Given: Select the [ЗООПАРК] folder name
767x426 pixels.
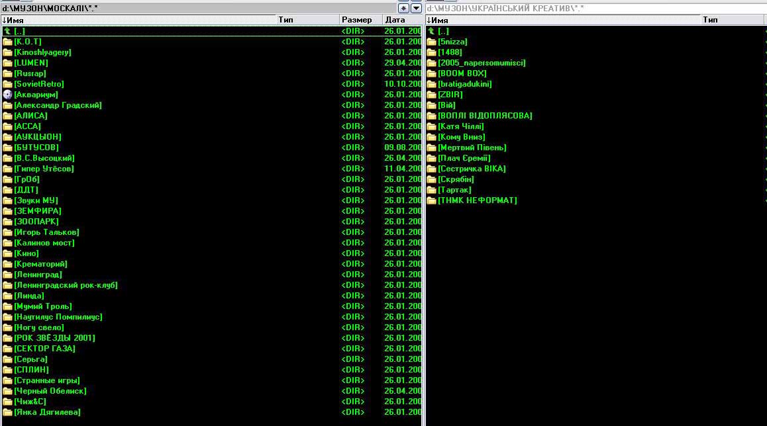Looking at the screenshot, I should 36,222.
